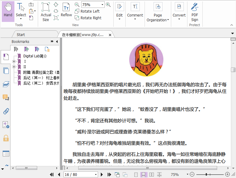Screen dimensions: 236x178
Task: Select continuous facing view mode
Action: pos(160,174)
